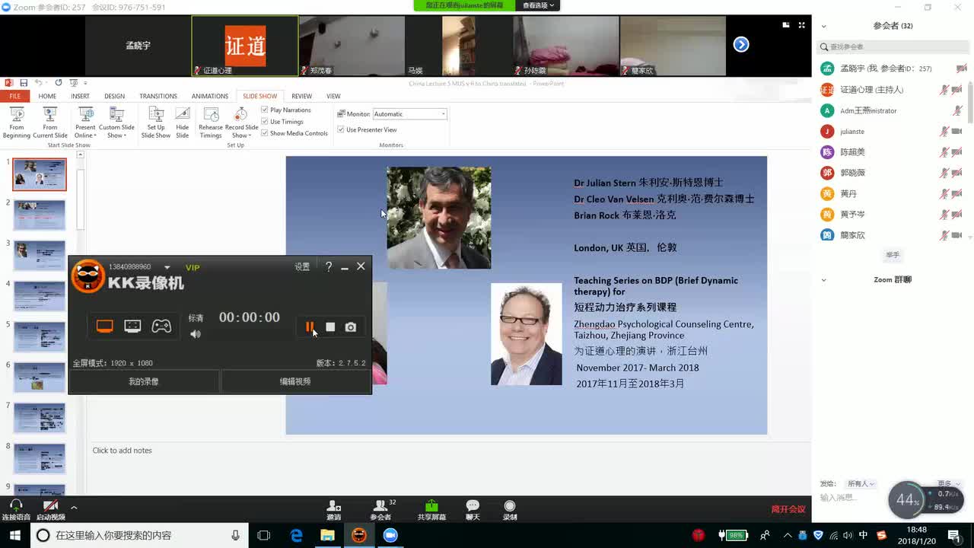Click the Windows taskbar search box
Viewport: 974px width, 548px height.
click(x=140, y=535)
